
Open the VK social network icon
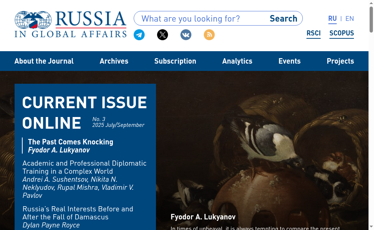pyautogui.click(x=186, y=35)
